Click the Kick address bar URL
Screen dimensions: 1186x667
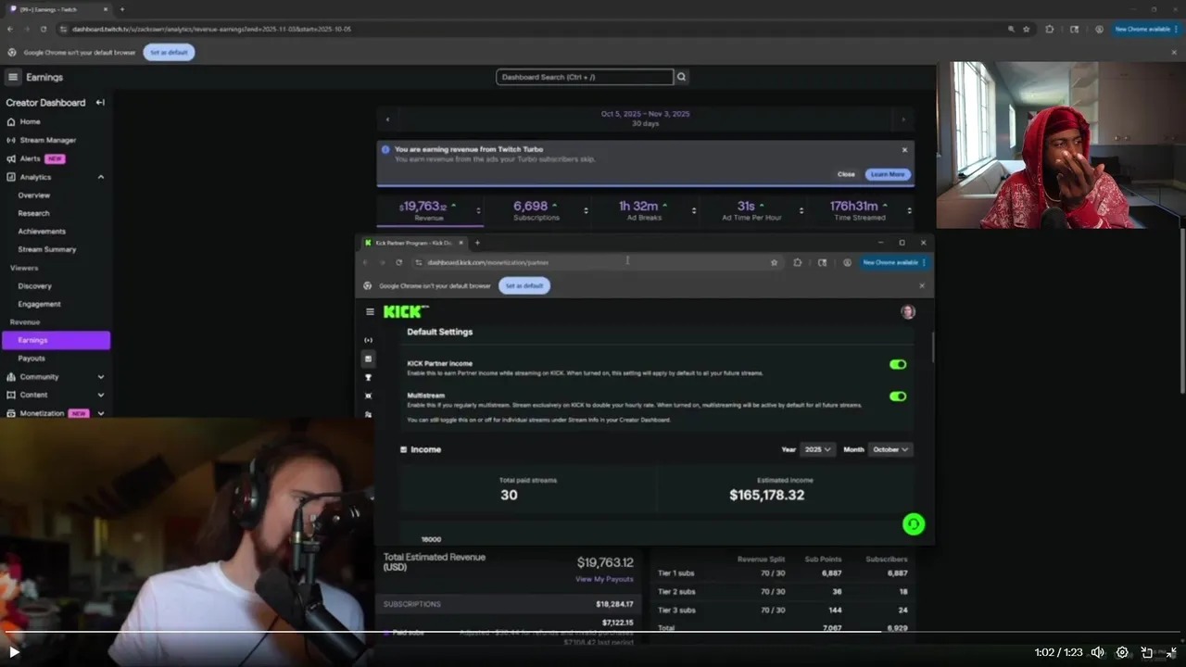pos(488,262)
